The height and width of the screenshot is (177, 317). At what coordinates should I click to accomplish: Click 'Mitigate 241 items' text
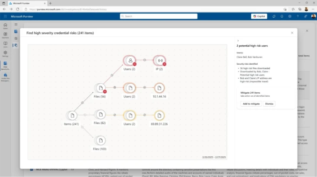point(250,93)
